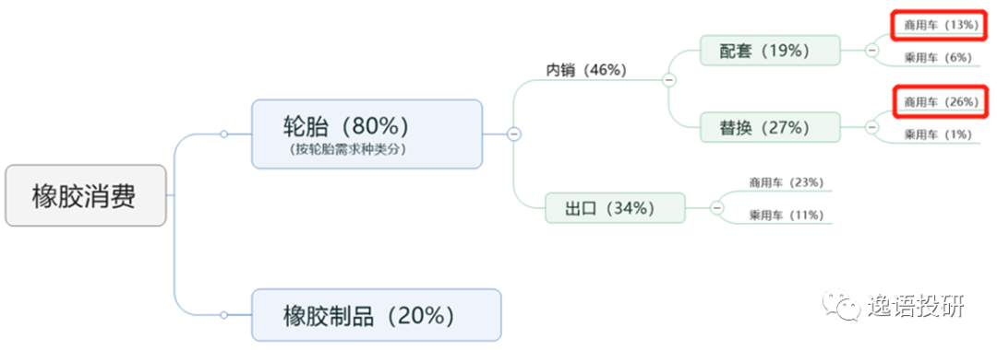
Task: Click the 乘用车 (11%) export leaf
Action: pos(787,215)
